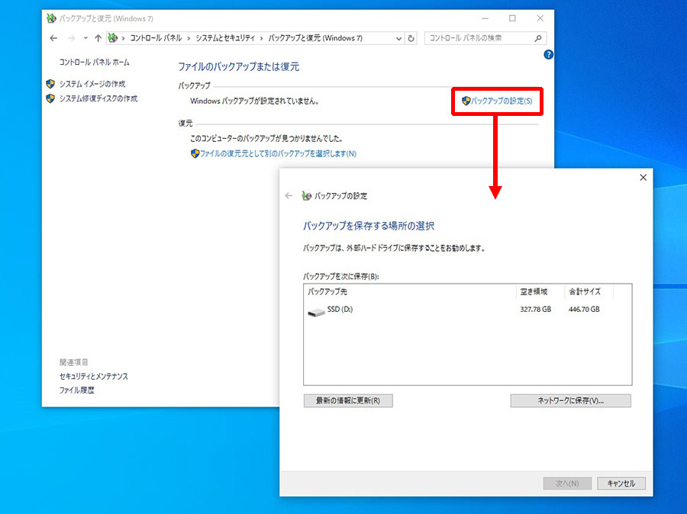Image resolution: width=687 pixels, height=514 pixels.
Task: Open the バックアップの設定(S) link
Action: tap(502, 101)
